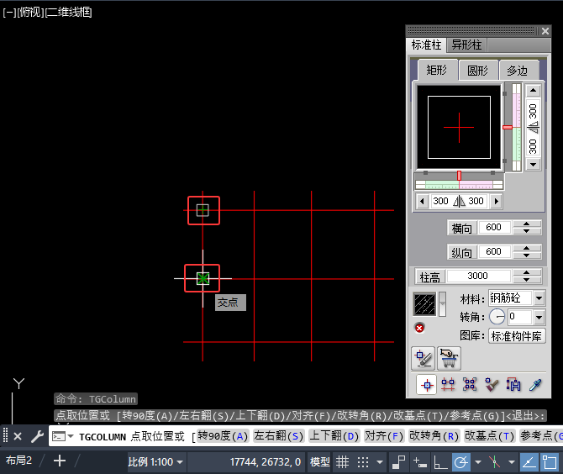The width and height of the screenshot is (563, 474).
Task: Open the 比例 1:100 scale dropdown
Action: point(155,461)
